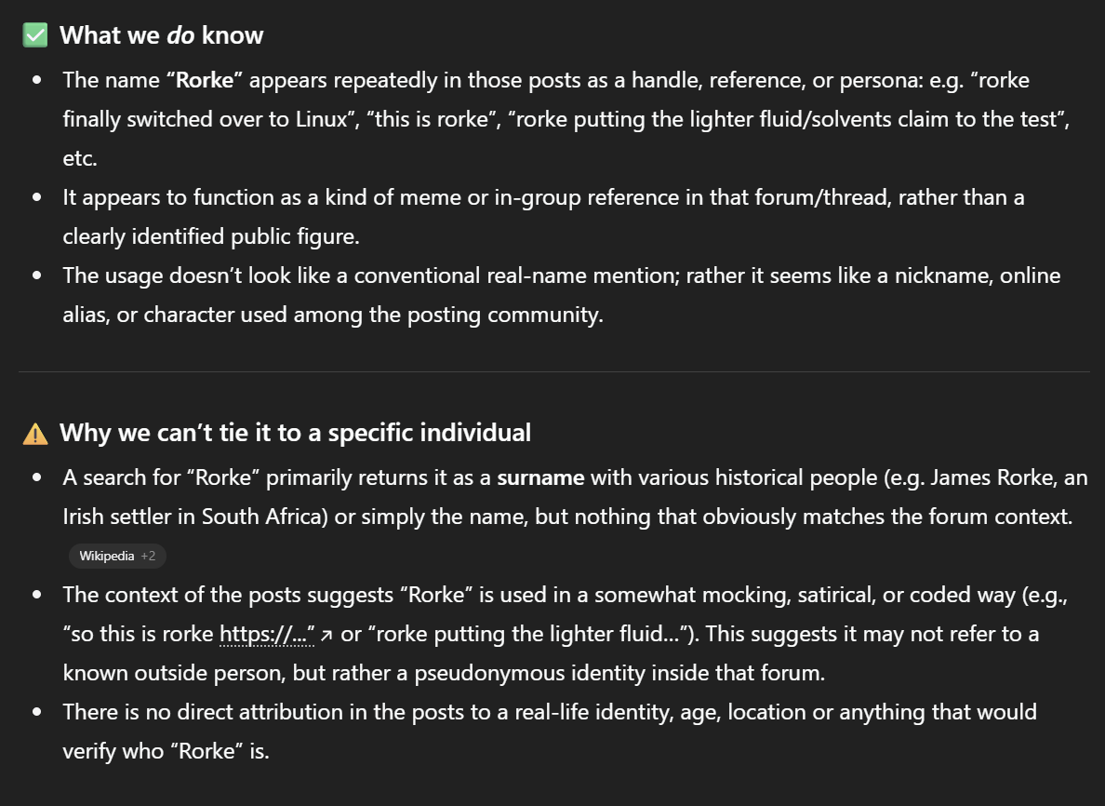
Task: Click the bullet before 'It appears to function'
Action: click(x=37, y=197)
